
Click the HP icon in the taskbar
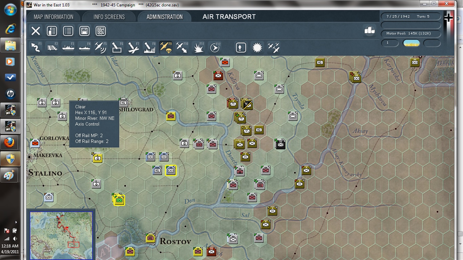pyautogui.click(x=10, y=94)
